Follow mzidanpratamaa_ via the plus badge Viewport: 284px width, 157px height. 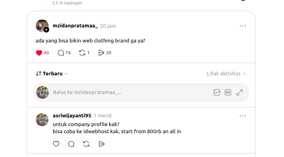click(46, 29)
